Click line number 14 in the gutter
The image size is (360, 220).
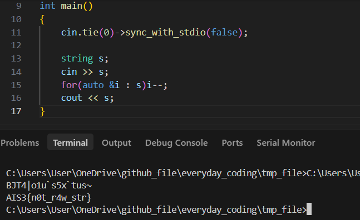pyautogui.click(x=16, y=72)
